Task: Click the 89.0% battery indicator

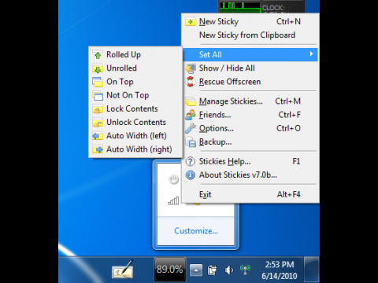Action: pos(170,270)
